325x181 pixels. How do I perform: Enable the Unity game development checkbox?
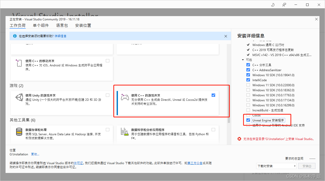coord(108,95)
